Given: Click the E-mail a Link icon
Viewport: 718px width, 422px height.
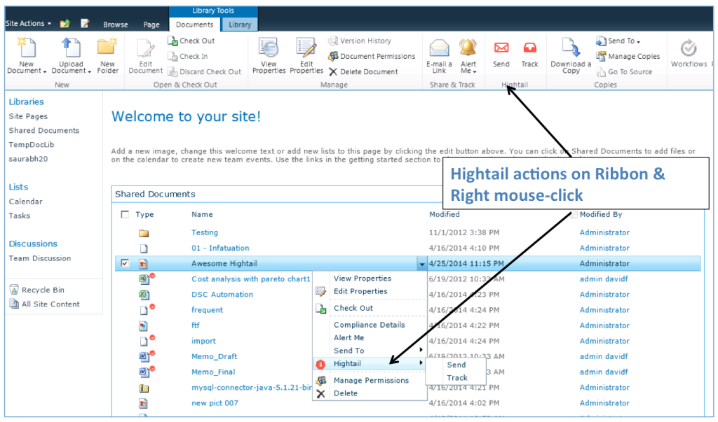Looking at the screenshot, I should [x=439, y=48].
